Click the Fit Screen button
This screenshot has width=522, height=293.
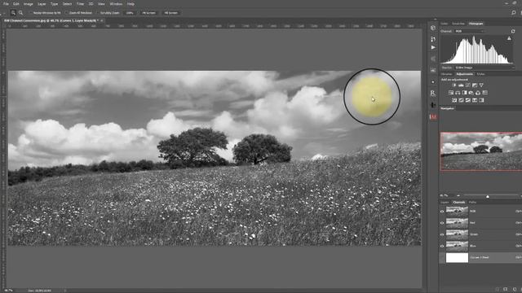coord(148,13)
